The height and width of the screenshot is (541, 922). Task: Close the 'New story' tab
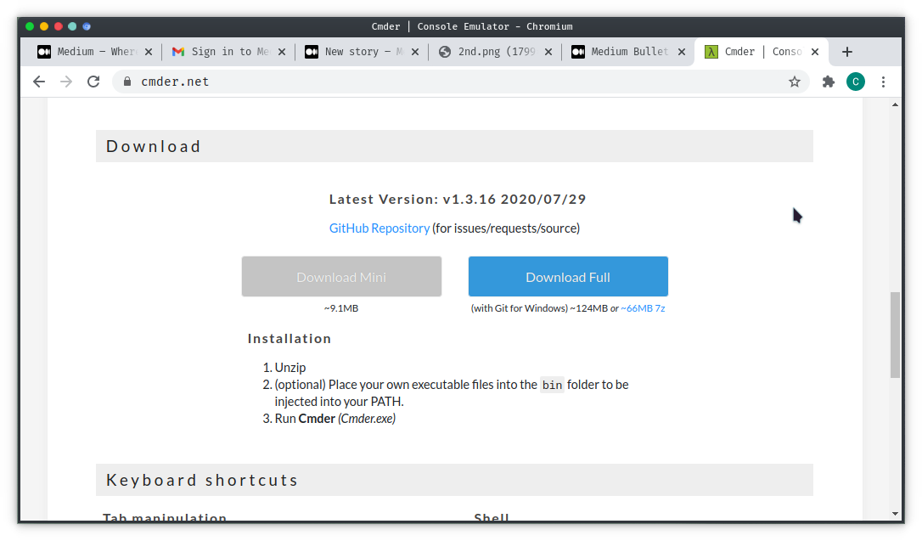[x=415, y=52]
